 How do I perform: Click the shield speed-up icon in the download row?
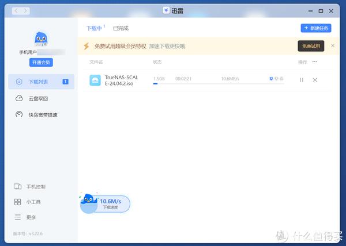click(x=271, y=79)
